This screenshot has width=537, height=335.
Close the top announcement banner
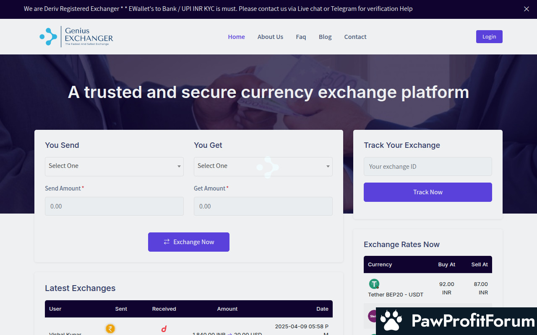(x=527, y=9)
